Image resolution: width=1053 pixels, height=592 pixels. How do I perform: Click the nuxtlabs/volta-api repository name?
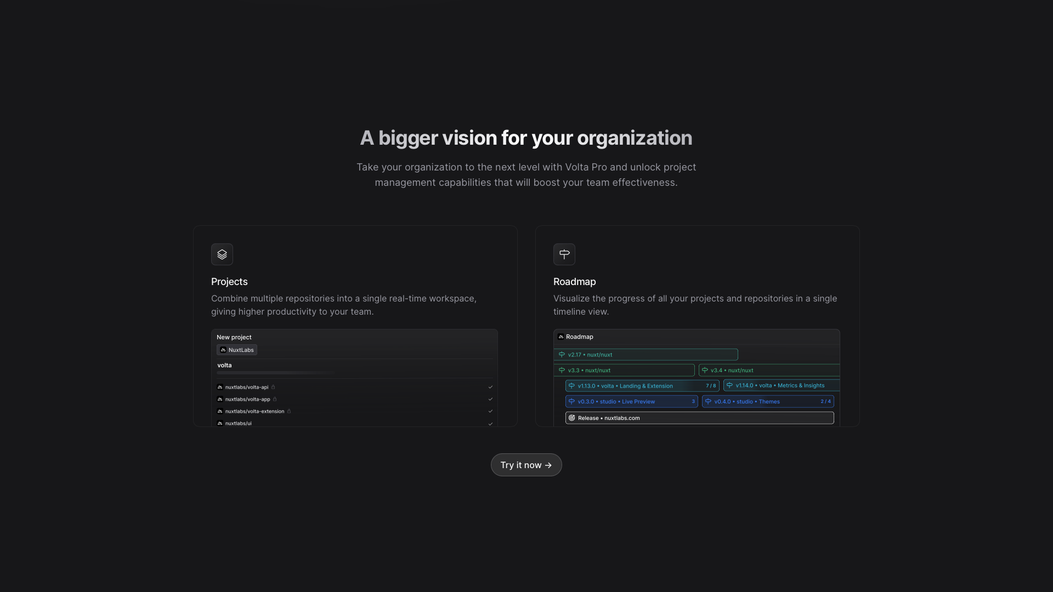(x=247, y=387)
